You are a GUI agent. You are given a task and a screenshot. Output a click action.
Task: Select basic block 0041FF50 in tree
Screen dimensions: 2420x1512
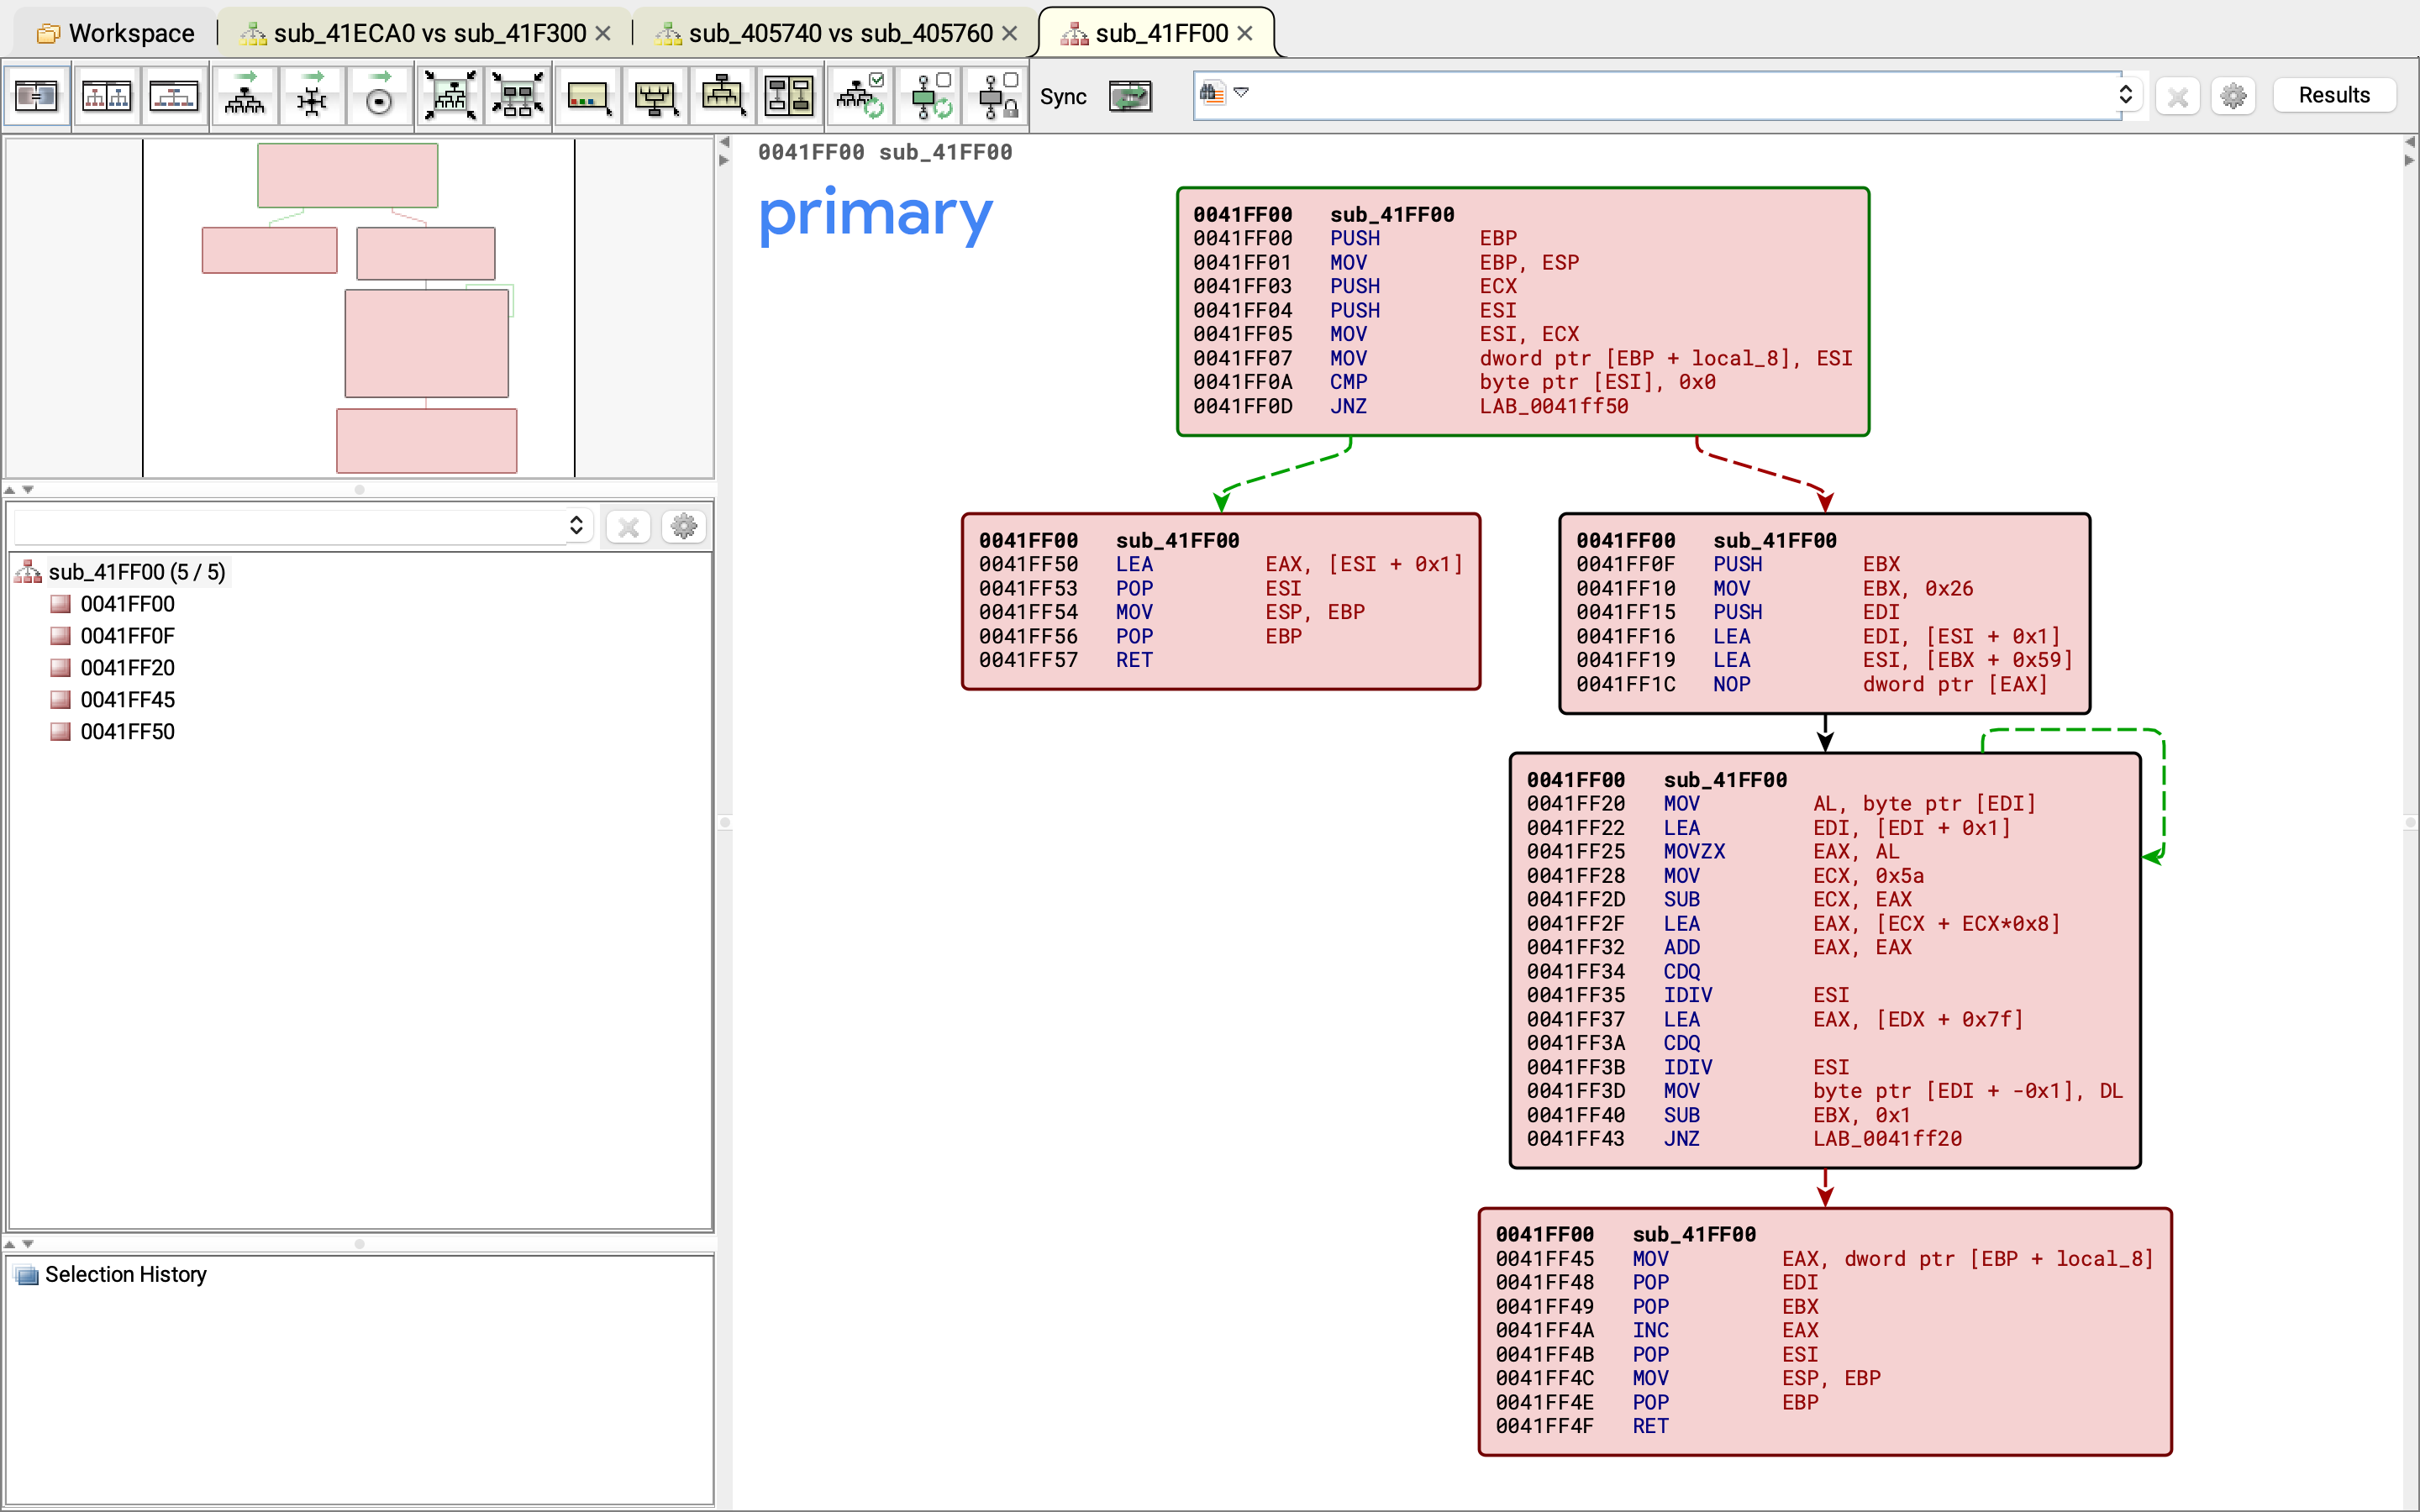pos(127,732)
